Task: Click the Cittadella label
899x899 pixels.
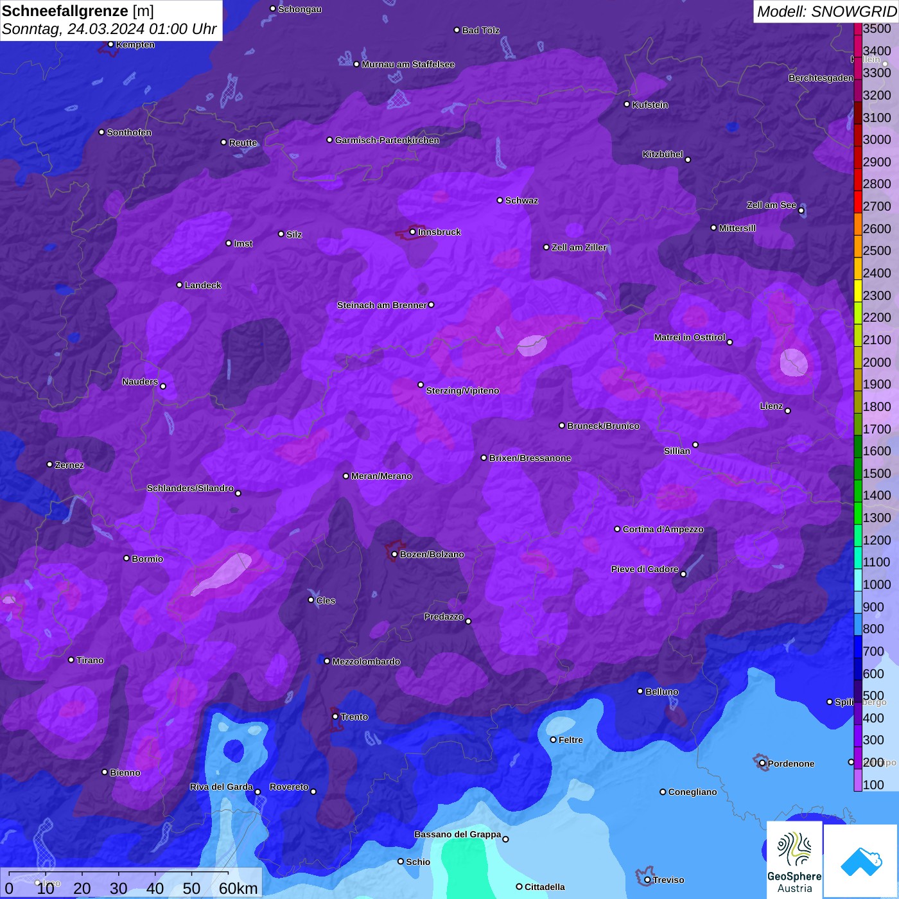Action: click(545, 887)
